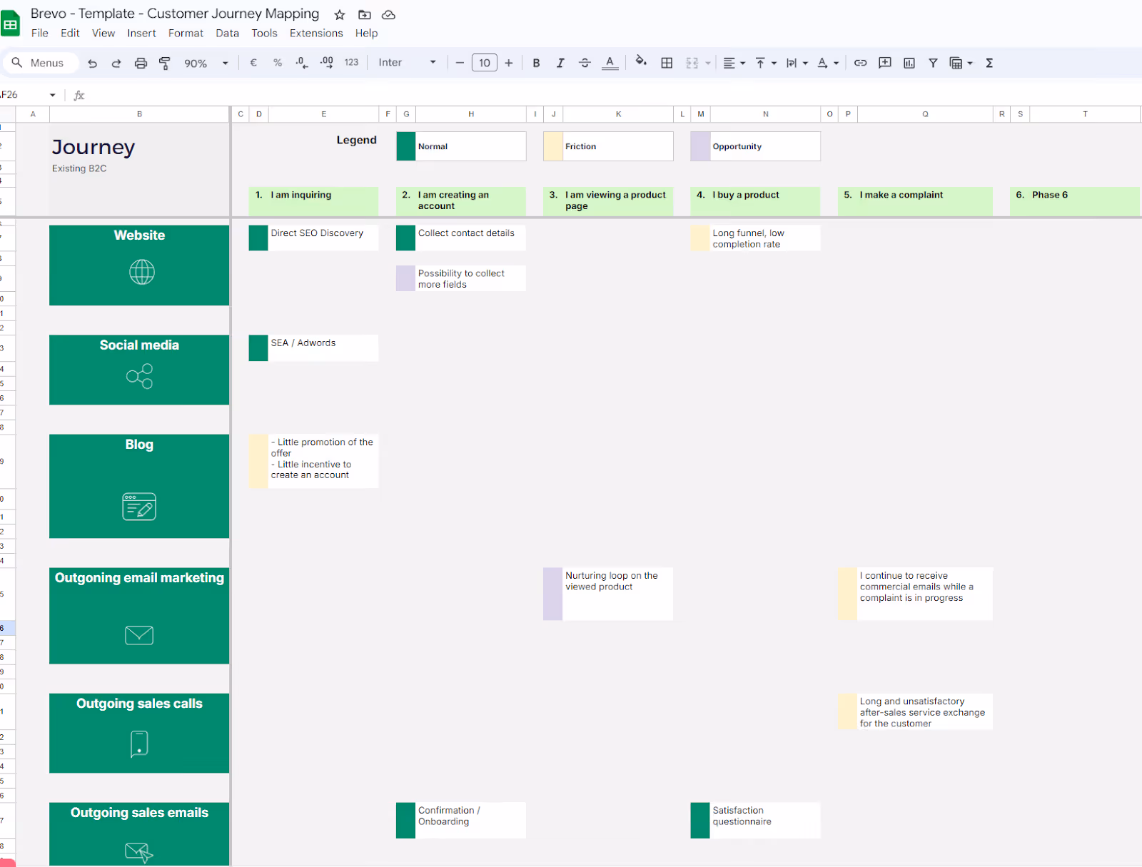
Task: Toggle italic formatting
Action: tap(560, 63)
